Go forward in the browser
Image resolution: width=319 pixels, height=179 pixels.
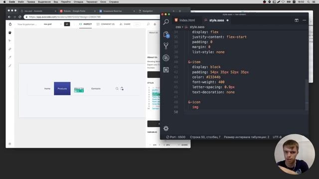coord(14,17)
